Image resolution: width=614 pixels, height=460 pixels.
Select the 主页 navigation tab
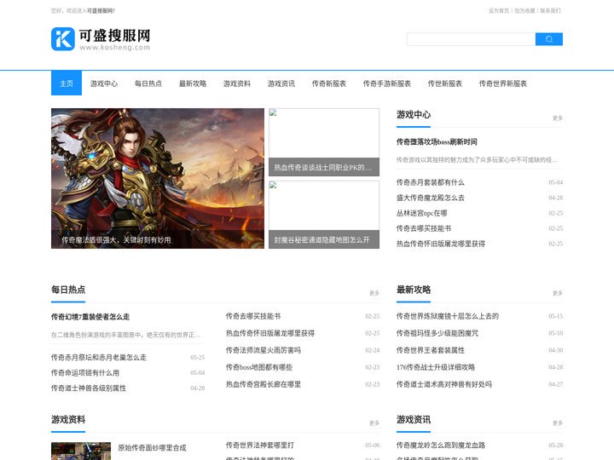(x=67, y=83)
